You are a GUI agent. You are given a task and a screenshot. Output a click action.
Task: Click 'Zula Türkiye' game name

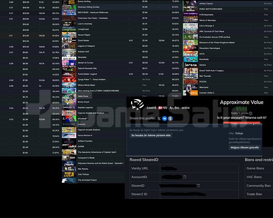[x=83, y=174]
